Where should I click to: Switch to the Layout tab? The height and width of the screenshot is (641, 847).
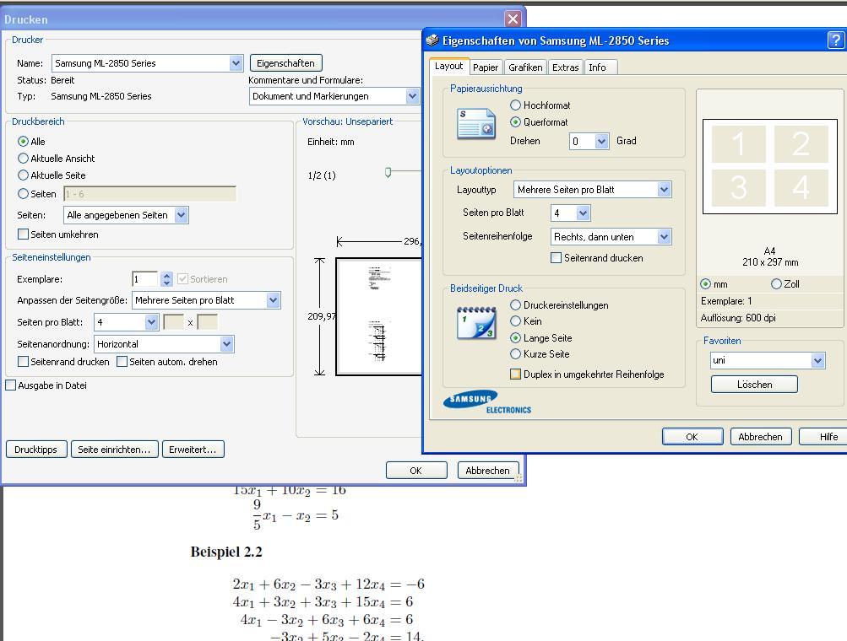[449, 66]
